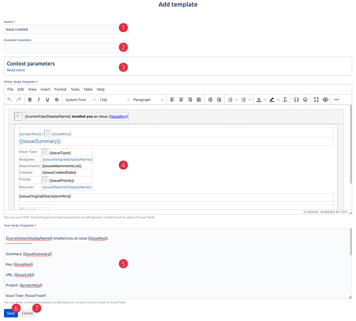Toggle bold formatting in the editor toolbar
Image resolution: width=356 pixels, height=321 pixels.
tap(30, 100)
